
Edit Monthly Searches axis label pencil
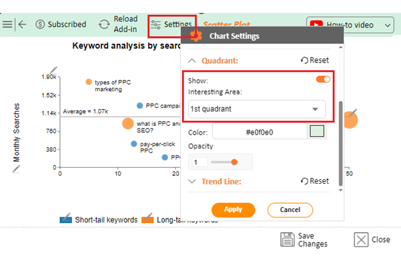point(16,169)
